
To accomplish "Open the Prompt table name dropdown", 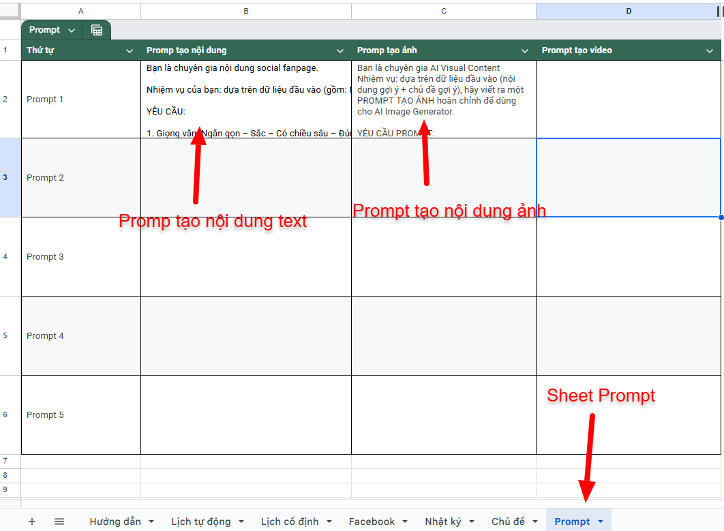I will 72,30.
